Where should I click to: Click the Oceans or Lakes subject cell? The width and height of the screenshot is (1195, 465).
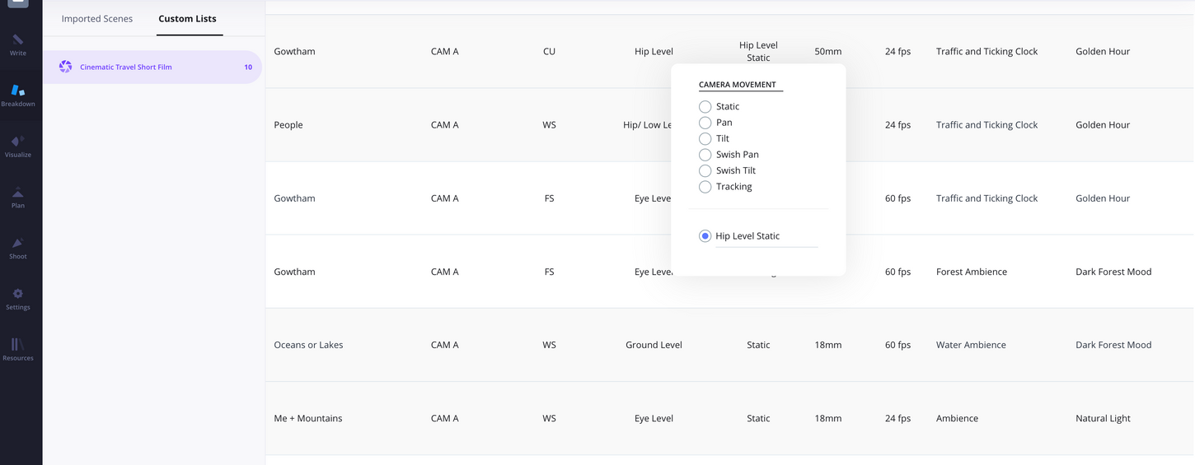tap(308, 345)
